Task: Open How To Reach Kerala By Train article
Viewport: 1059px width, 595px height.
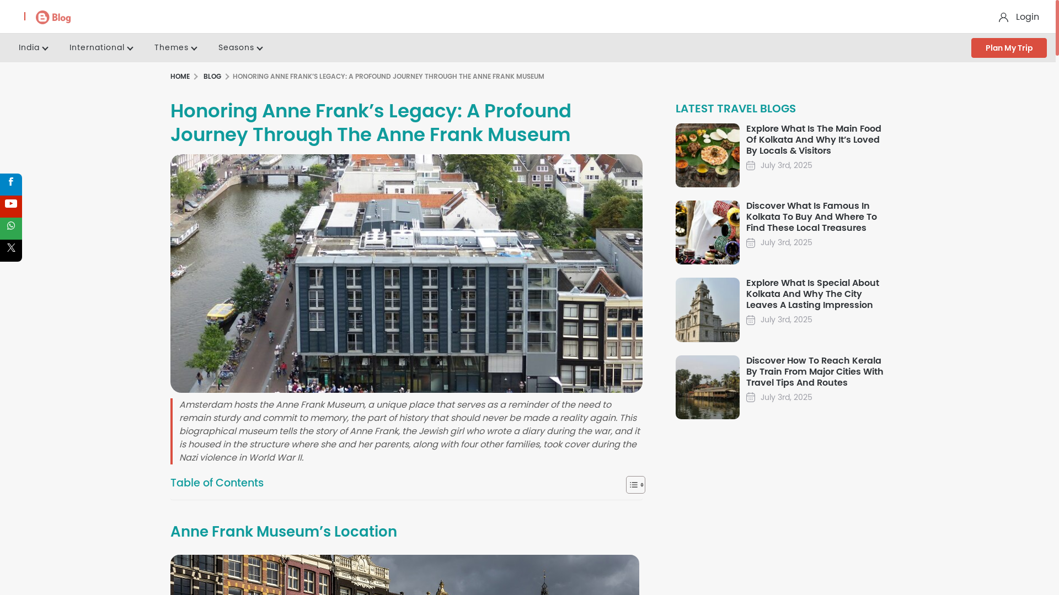Action: point(815,372)
